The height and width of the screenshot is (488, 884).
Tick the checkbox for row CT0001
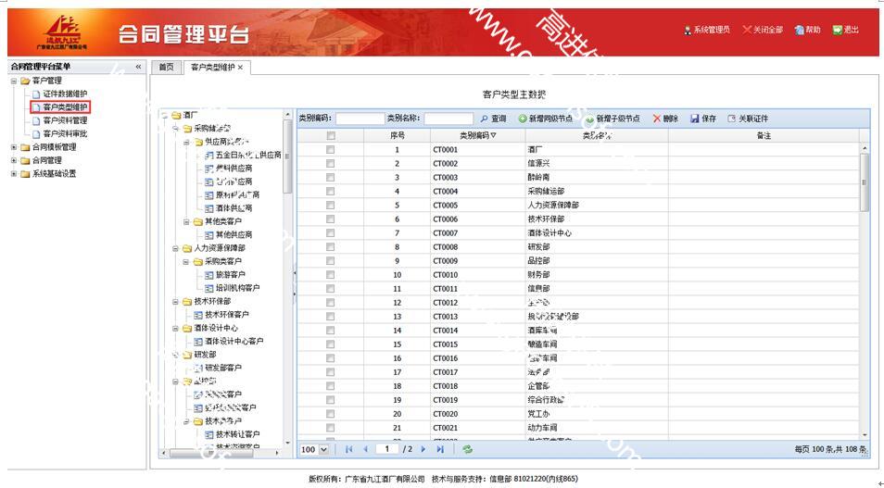click(330, 149)
